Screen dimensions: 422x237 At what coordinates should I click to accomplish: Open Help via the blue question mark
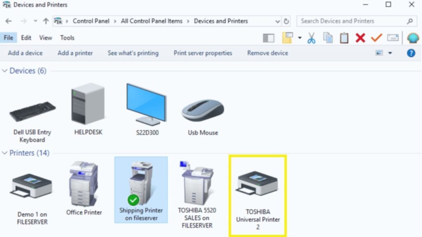click(411, 53)
